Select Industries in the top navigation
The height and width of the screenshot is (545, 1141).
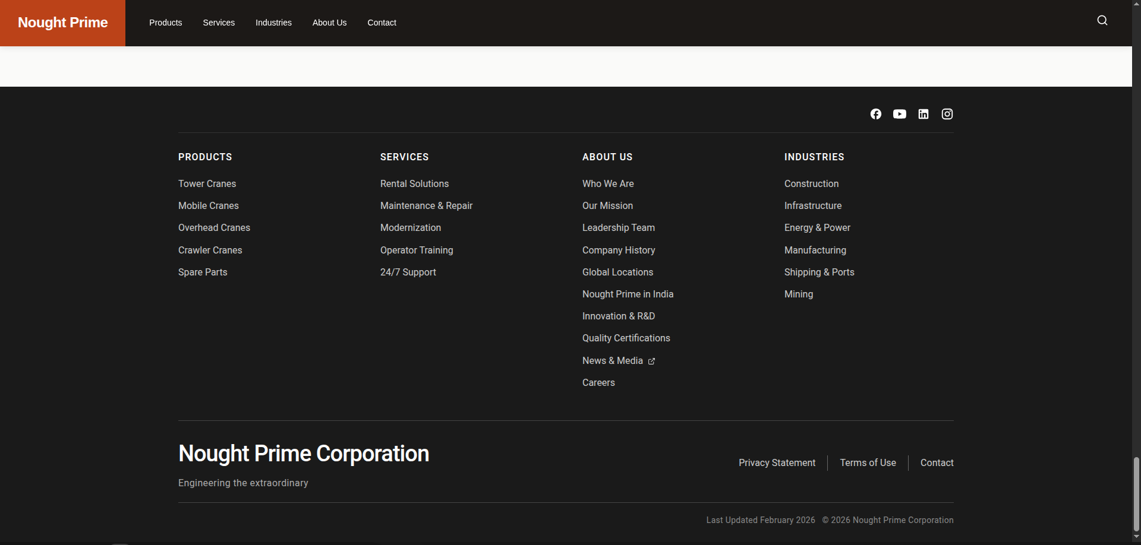pyautogui.click(x=273, y=23)
